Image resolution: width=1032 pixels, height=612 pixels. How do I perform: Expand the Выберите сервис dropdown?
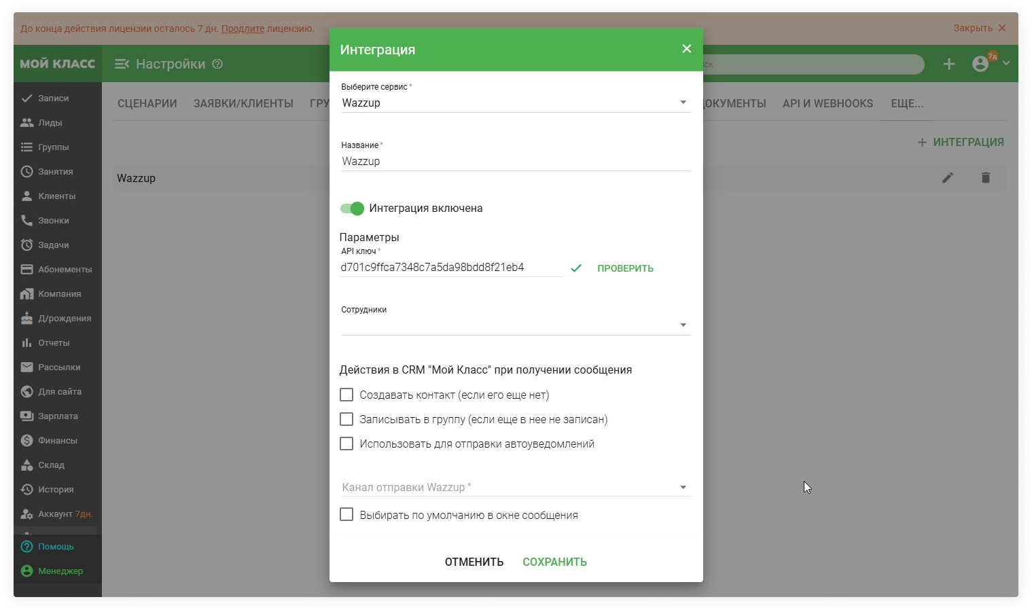tap(683, 103)
